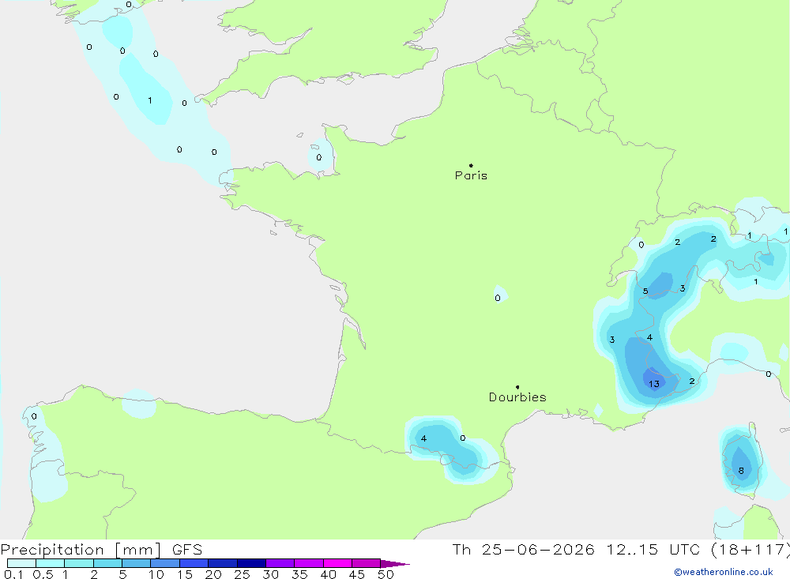Click the 0 value over the Channel Islands
790x579 pixels.
click(319, 158)
